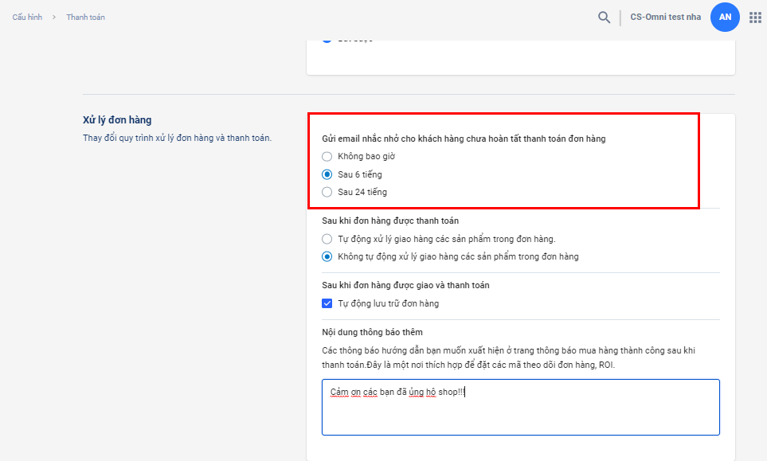Click the Thanh toán breadcrumb
767x461 pixels.
point(85,18)
